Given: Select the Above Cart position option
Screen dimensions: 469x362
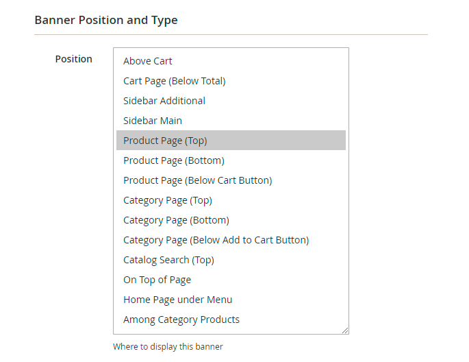Looking at the screenshot, I should (x=148, y=61).
